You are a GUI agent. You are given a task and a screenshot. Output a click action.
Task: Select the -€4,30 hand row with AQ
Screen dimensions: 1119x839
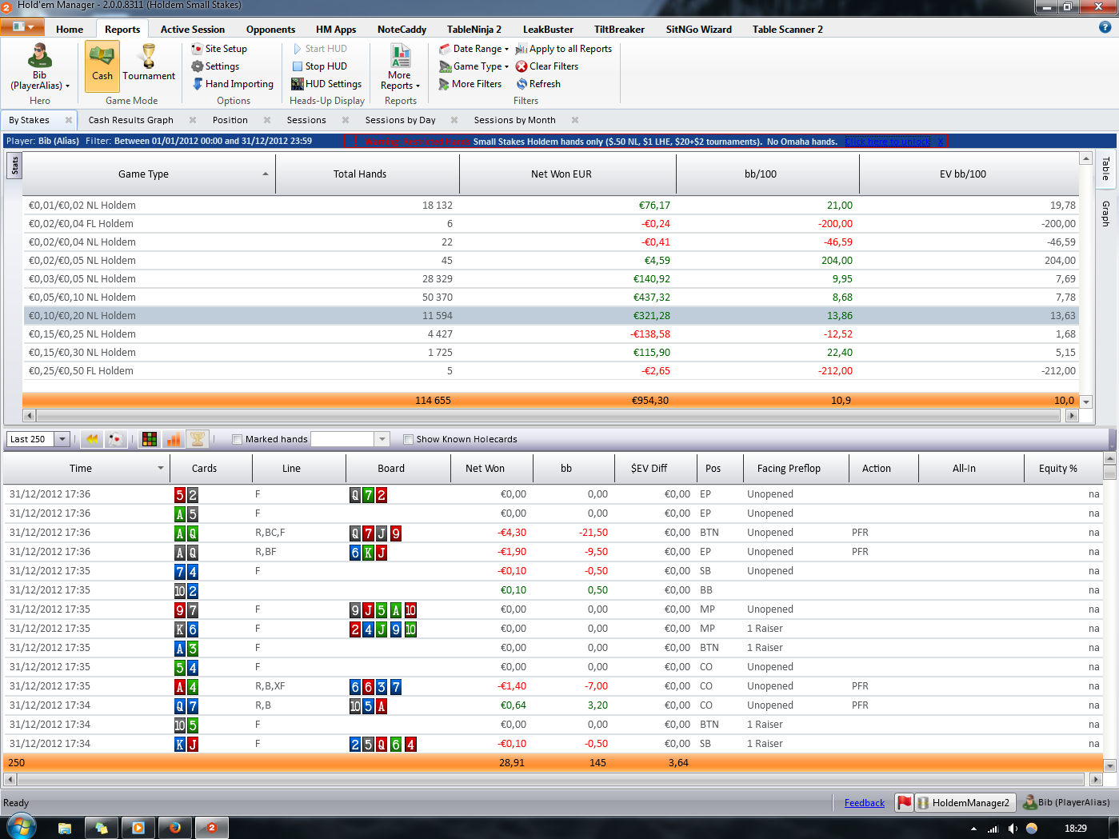tap(553, 533)
